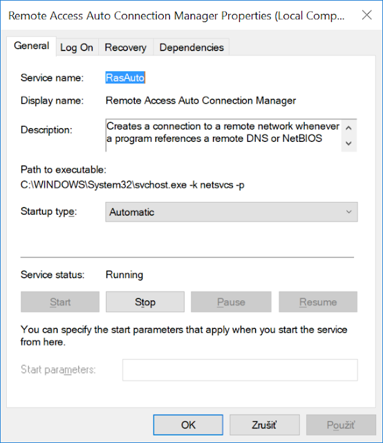Click inside the Description text box

tap(223, 136)
